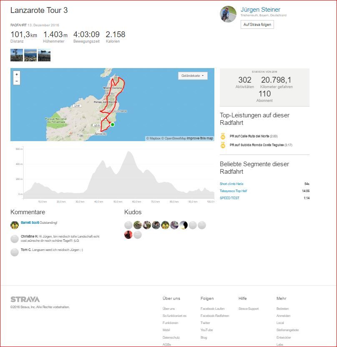Open the first ride photo thumbnail
This screenshot has width=337, height=347.
[17, 55]
